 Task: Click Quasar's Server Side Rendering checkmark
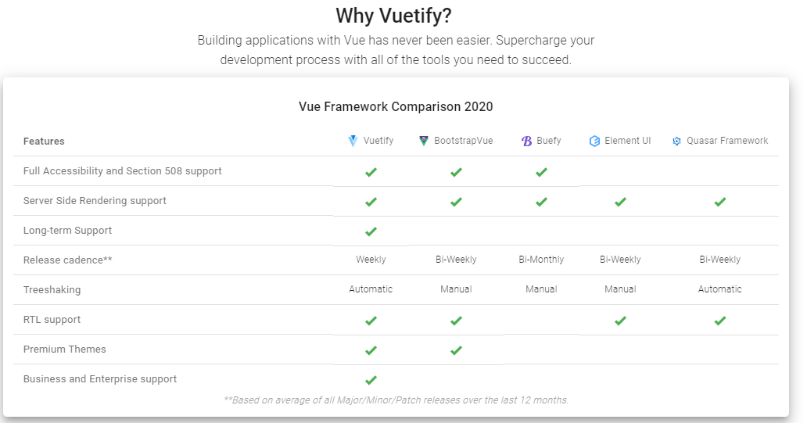click(x=719, y=201)
